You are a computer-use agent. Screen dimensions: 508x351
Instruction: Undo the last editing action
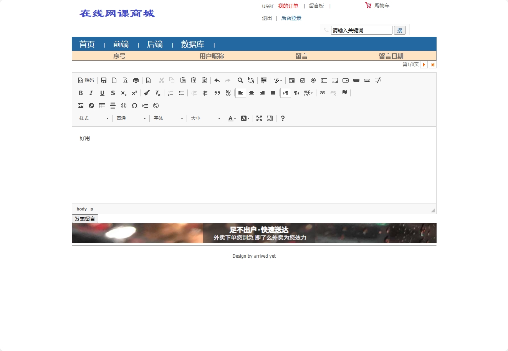click(x=217, y=80)
